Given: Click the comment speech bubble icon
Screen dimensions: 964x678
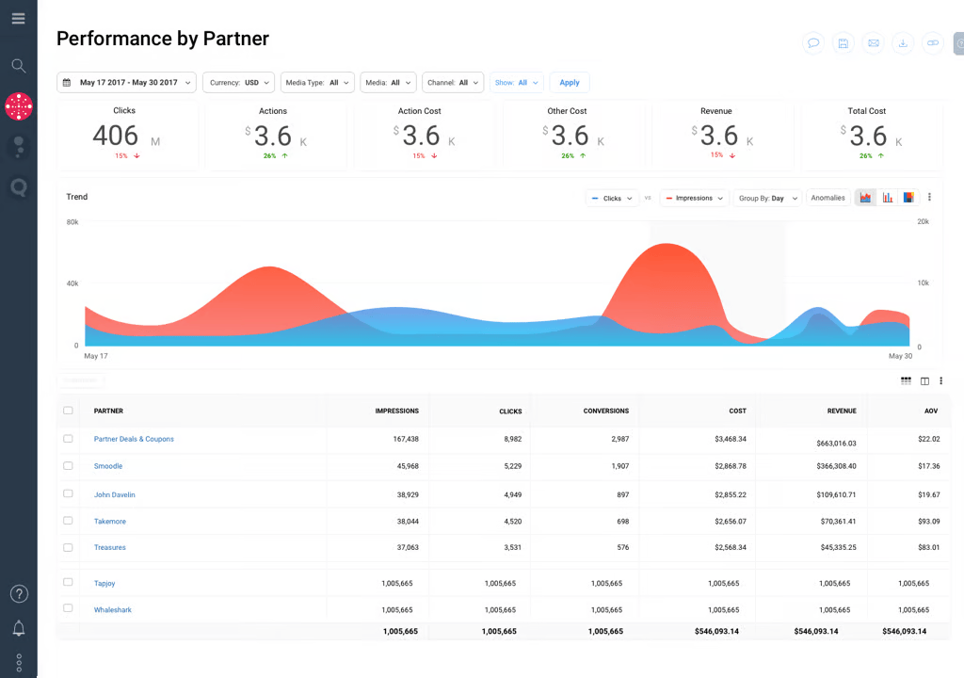Looking at the screenshot, I should (813, 43).
